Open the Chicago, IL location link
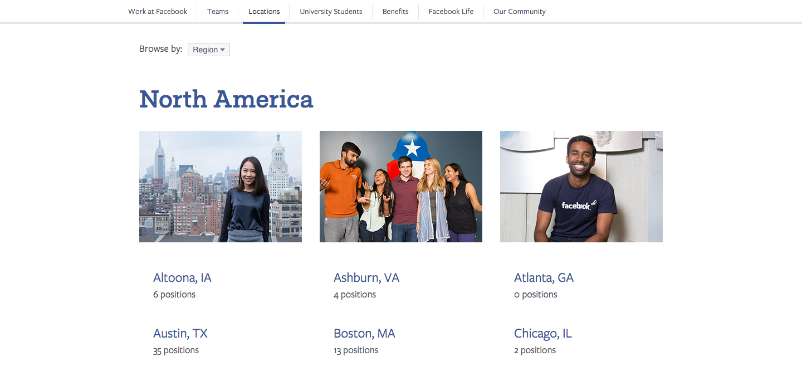This screenshot has width=802, height=371. click(543, 334)
